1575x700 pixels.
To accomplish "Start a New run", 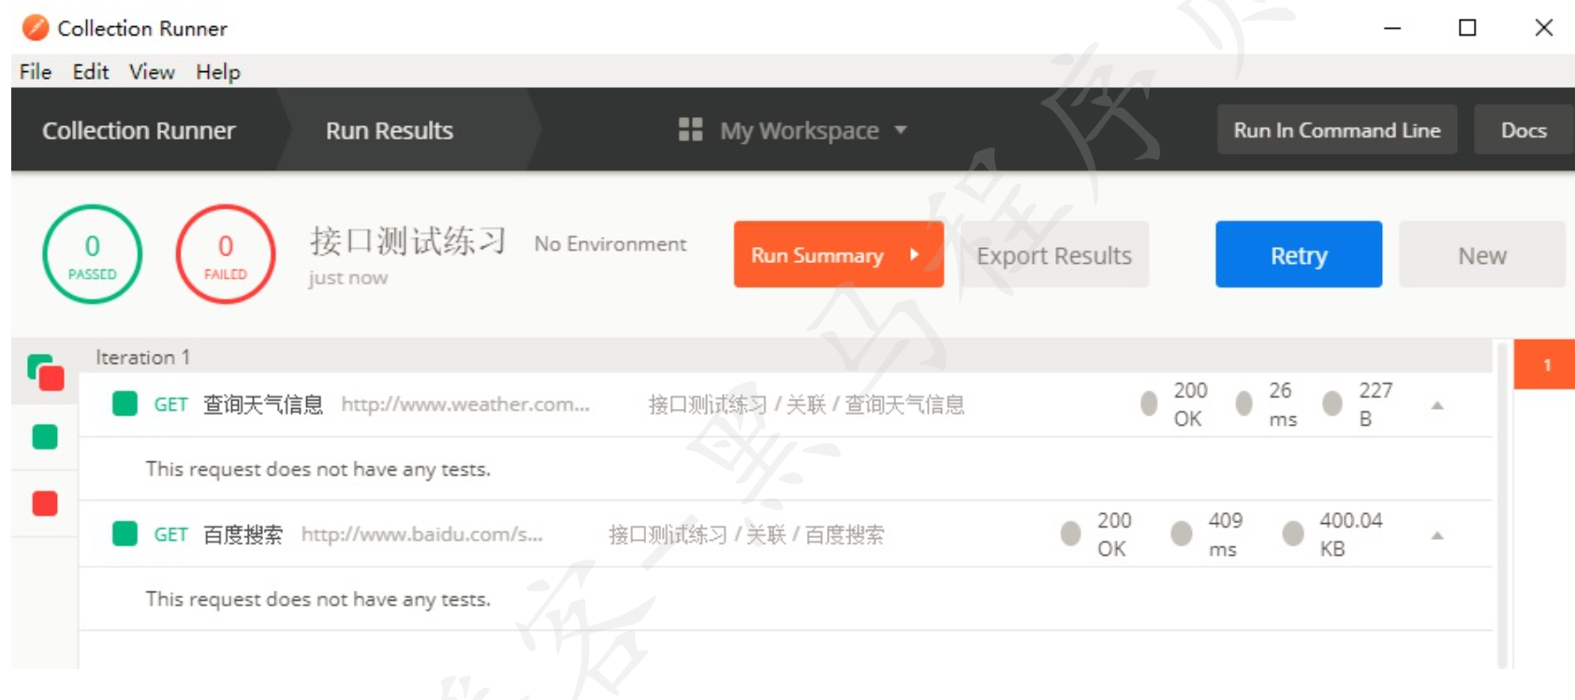I will [1482, 255].
